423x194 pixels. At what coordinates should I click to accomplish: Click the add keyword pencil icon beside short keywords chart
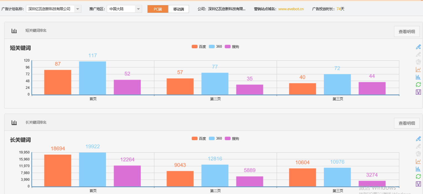[418, 47]
